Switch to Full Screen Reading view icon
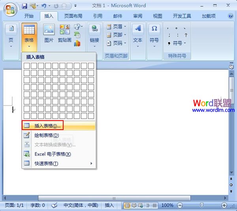The height and width of the screenshot is (211, 237). pos(134,205)
